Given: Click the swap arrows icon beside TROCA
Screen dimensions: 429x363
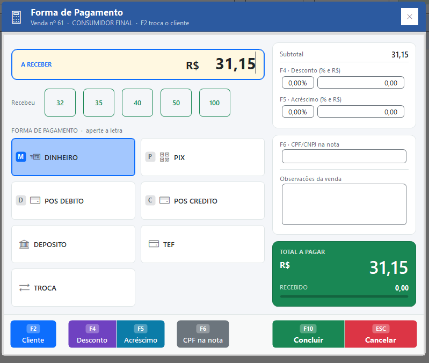Looking at the screenshot, I should point(24,287).
